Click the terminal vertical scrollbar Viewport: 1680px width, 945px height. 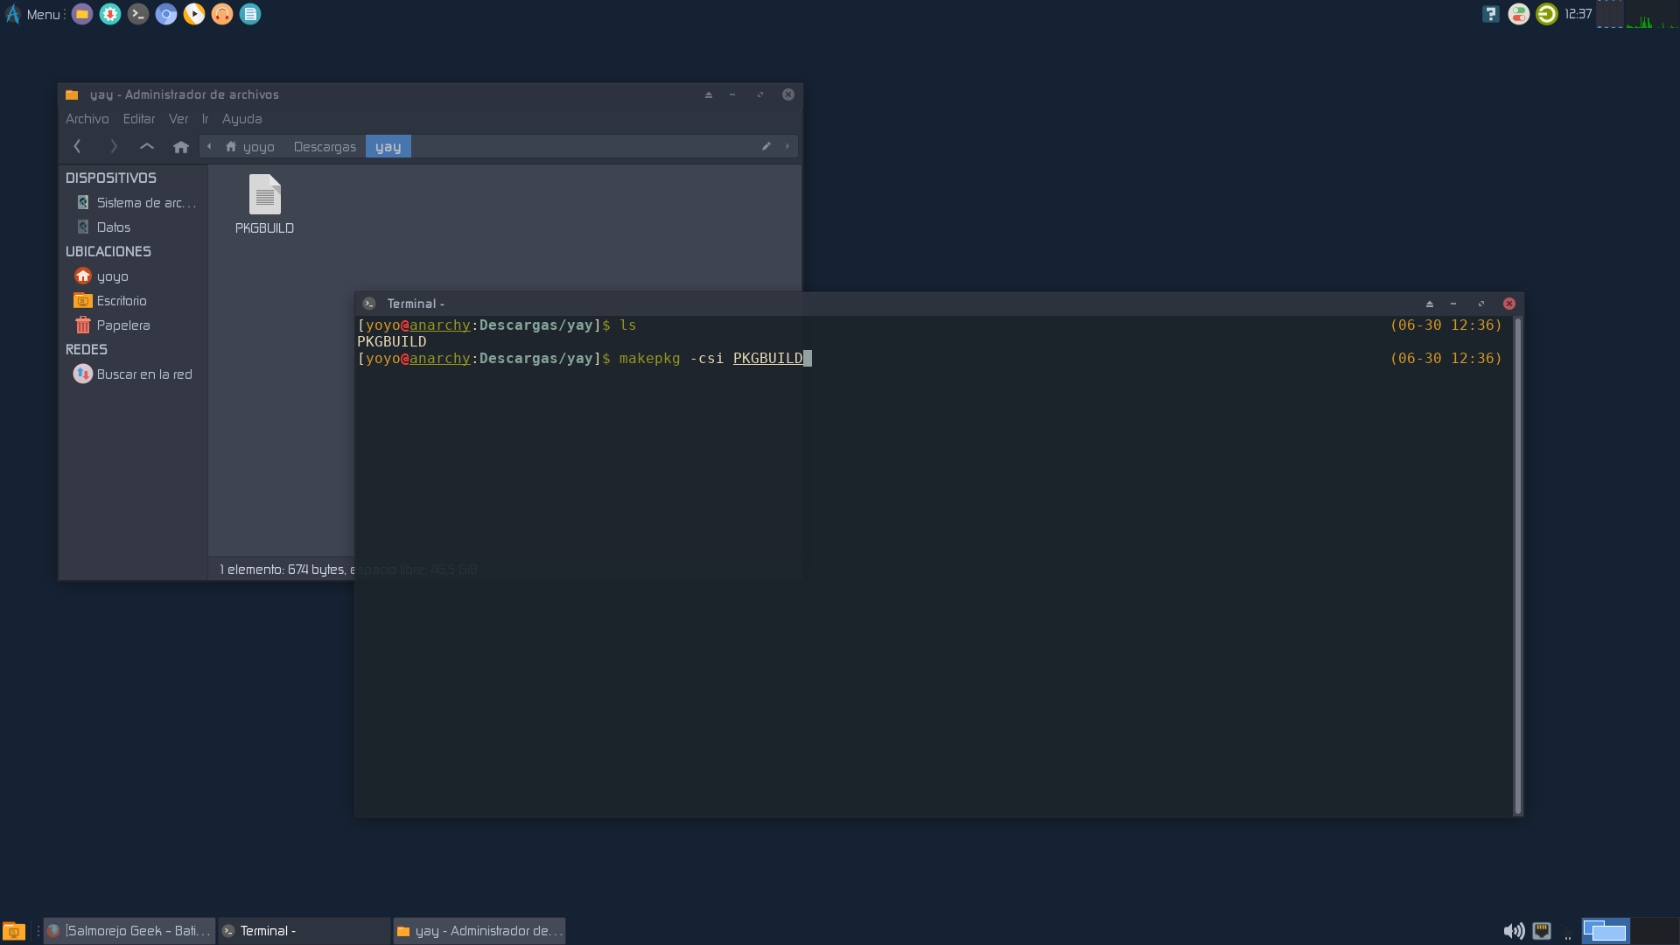point(1517,565)
